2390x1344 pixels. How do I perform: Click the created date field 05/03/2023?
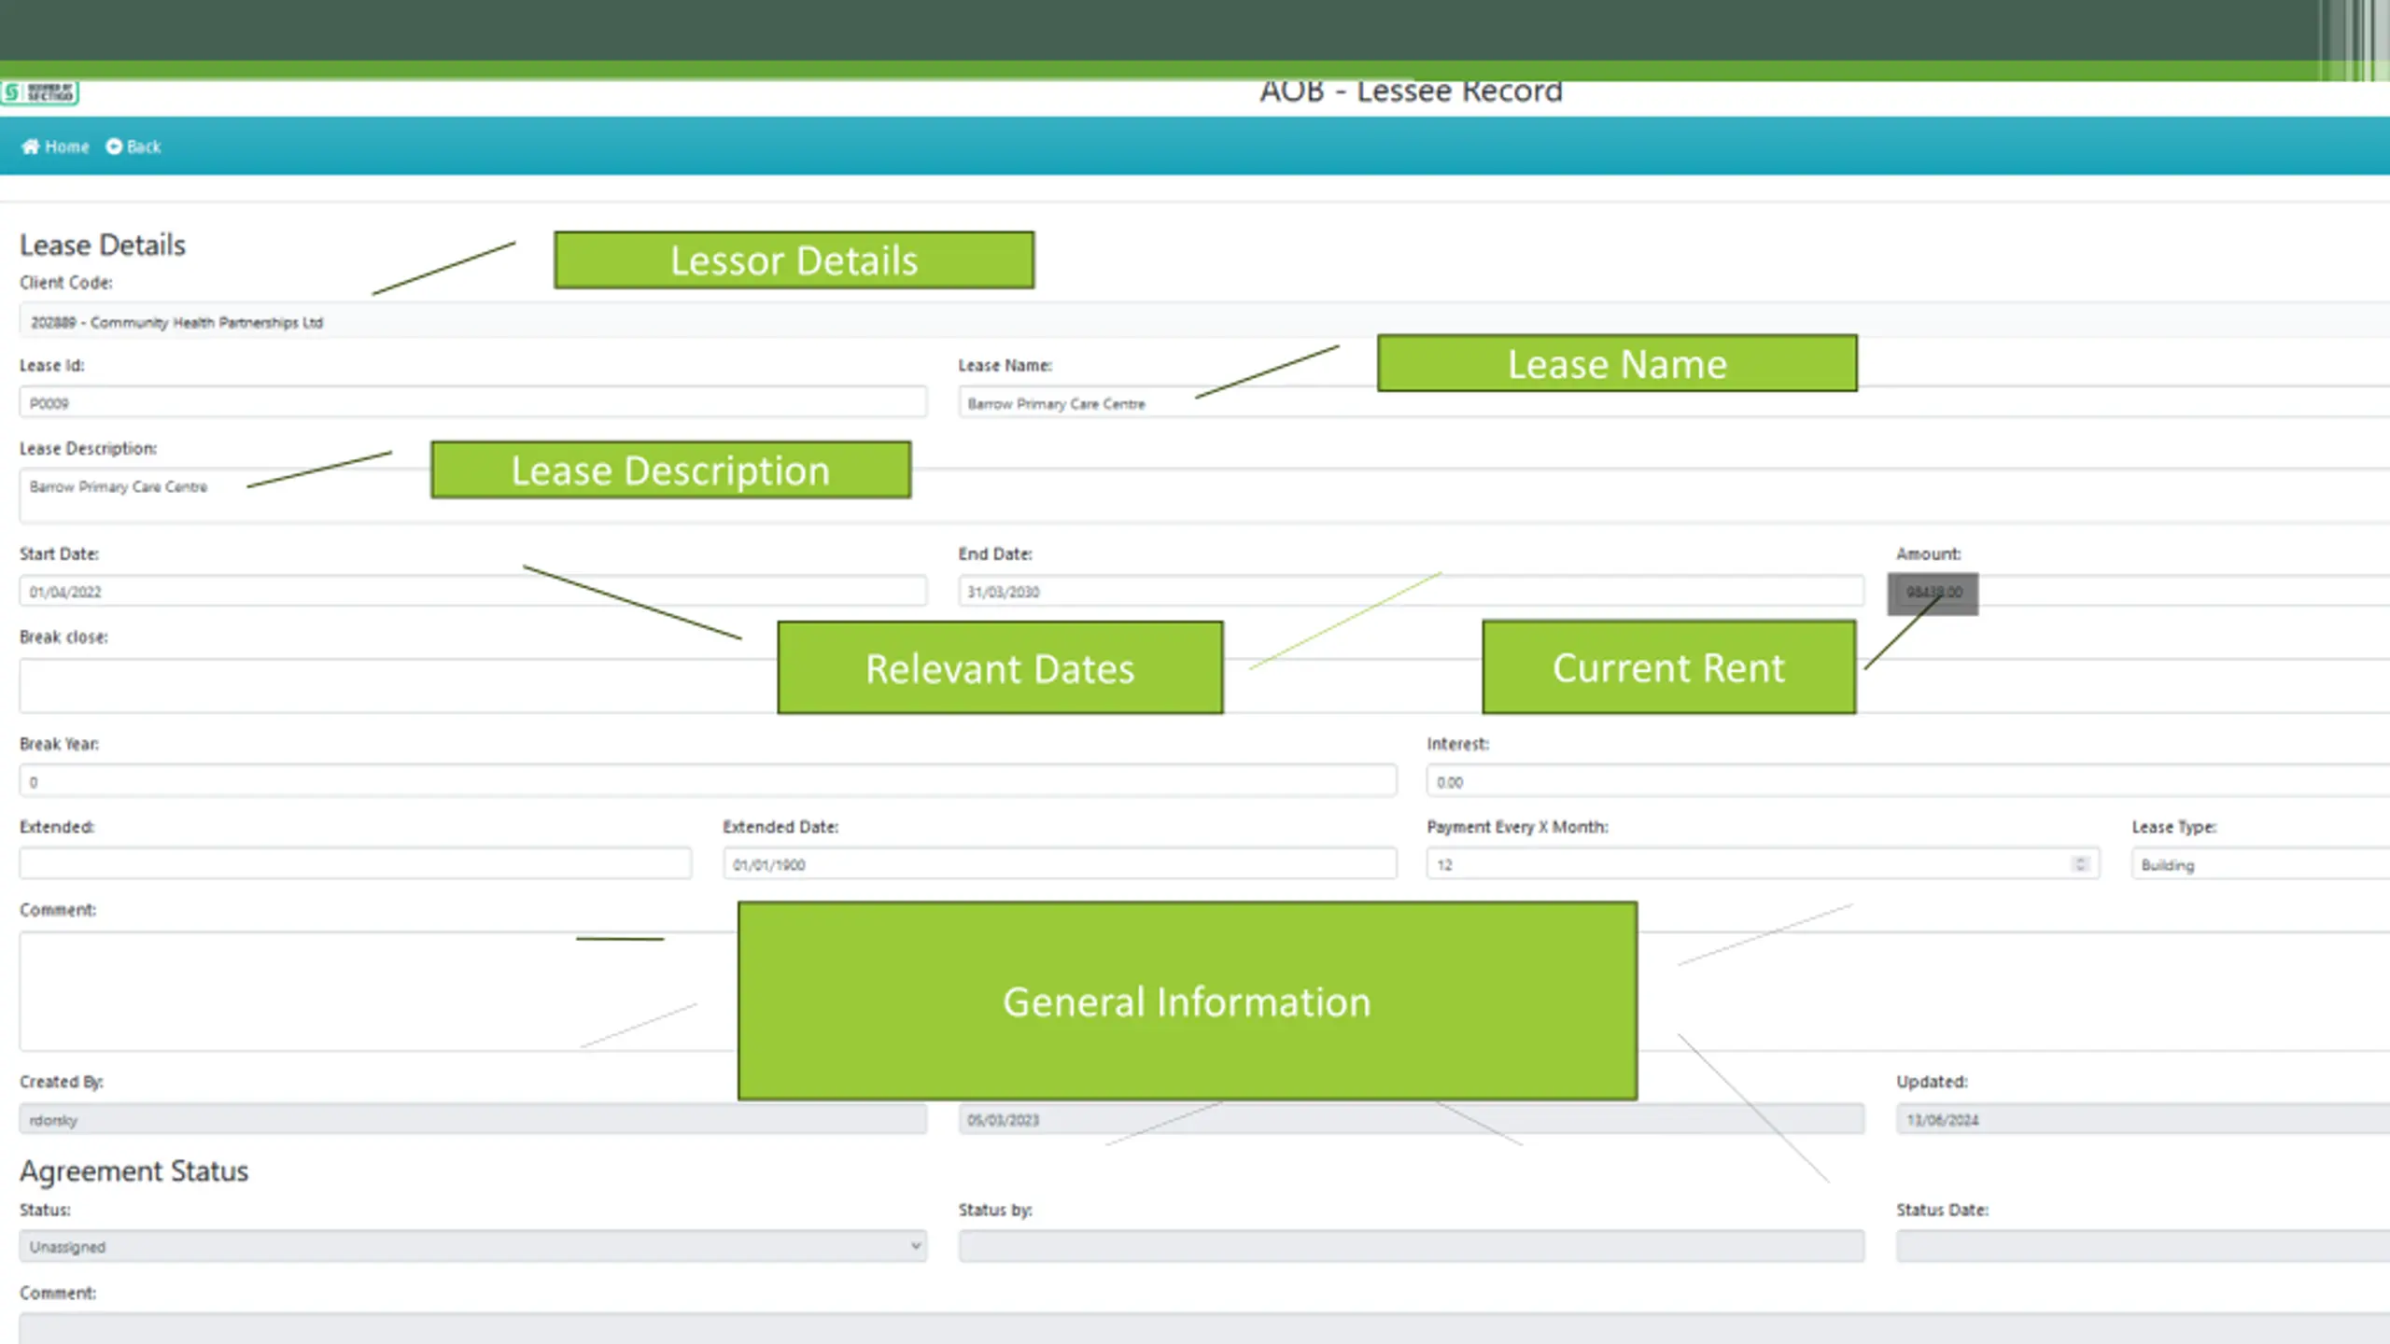pos(1412,1119)
